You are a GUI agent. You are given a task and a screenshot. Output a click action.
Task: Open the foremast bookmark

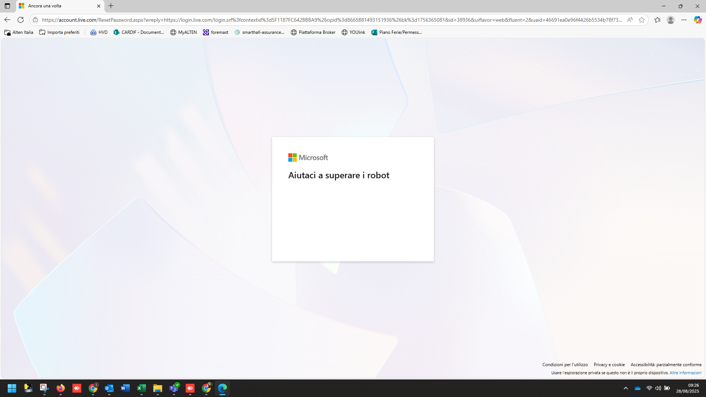tap(215, 32)
